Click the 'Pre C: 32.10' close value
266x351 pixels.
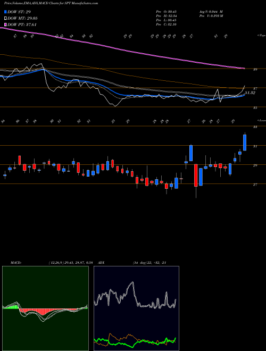[x=167, y=24]
